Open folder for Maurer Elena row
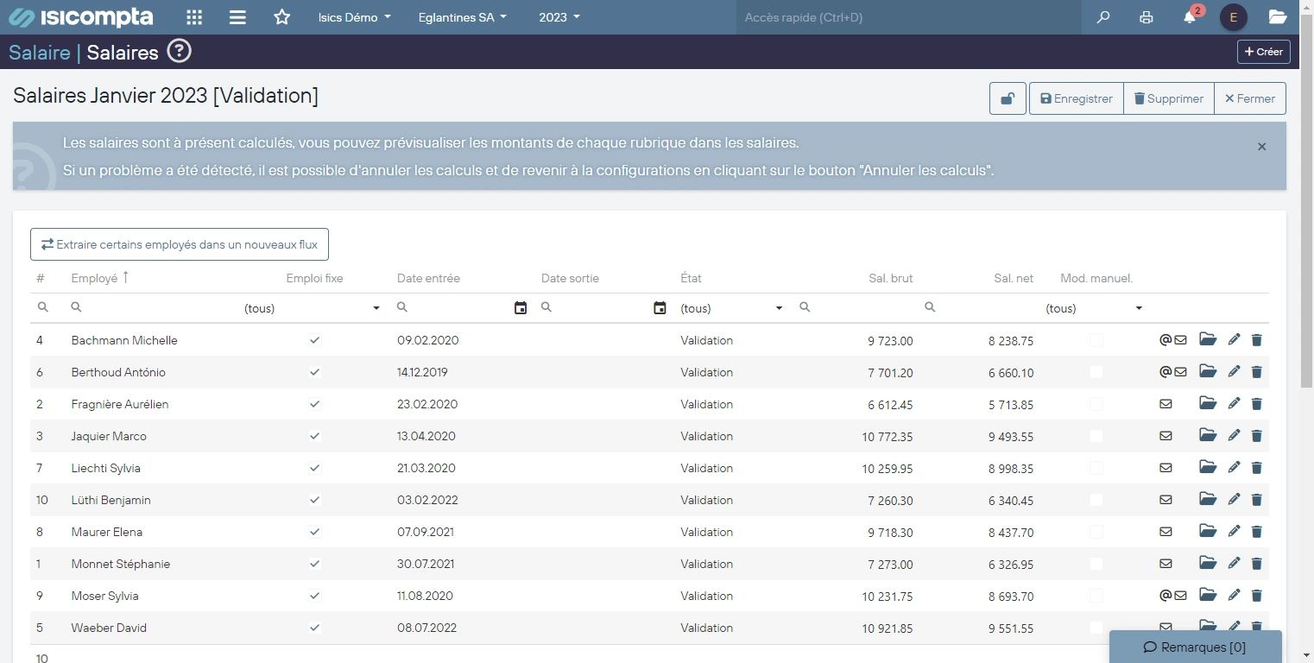 (1208, 532)
